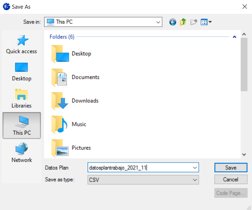Open Libraries in the places bar
Screen dimensions: 252x210
click(21, 98)
